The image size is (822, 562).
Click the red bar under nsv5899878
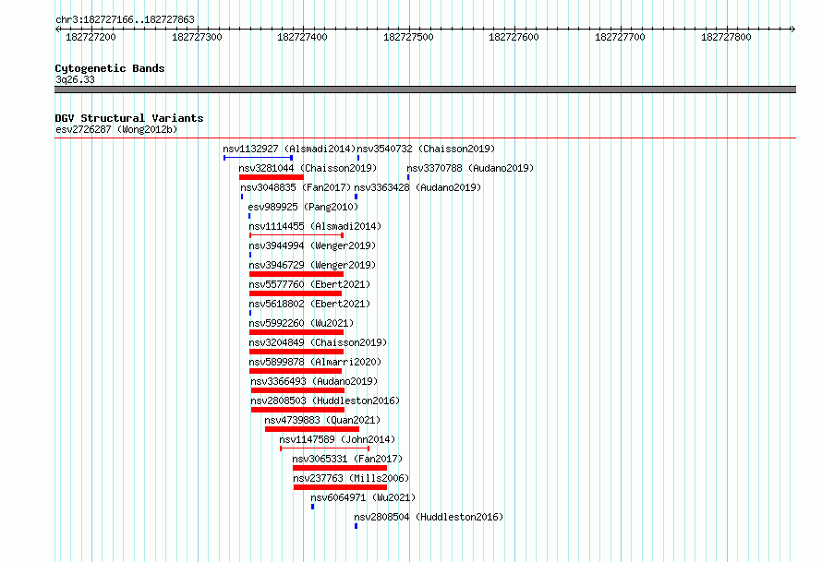point(296,371)
